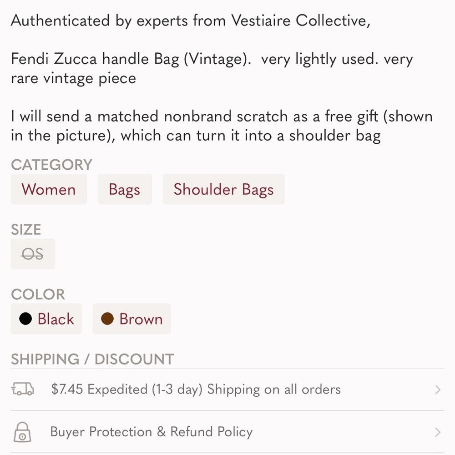Screen dimensions: 455x455
Task: Expand the Expedited Shipping row chevron
Action: (x=438, y=389)
